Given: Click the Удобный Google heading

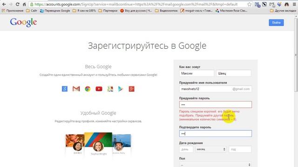Looking at the screenshot, I should pos(98,113).
